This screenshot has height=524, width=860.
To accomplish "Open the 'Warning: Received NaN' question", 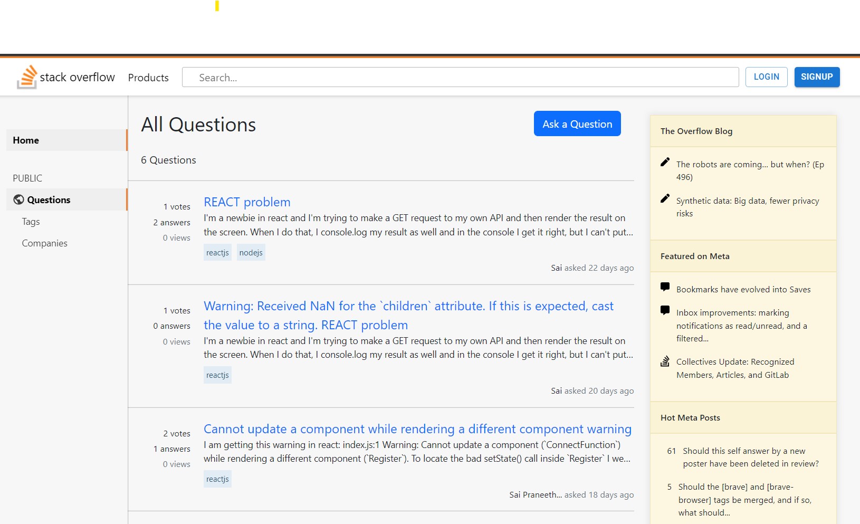I will click(x=409, y=316).
